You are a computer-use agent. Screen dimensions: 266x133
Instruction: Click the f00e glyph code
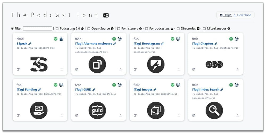tap(196, 85)
